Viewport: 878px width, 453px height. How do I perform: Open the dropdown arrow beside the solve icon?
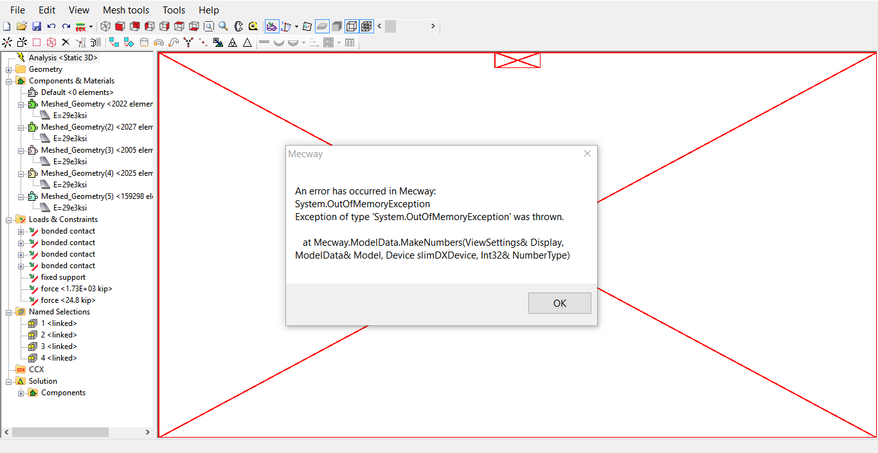click(x=91, y=26)
